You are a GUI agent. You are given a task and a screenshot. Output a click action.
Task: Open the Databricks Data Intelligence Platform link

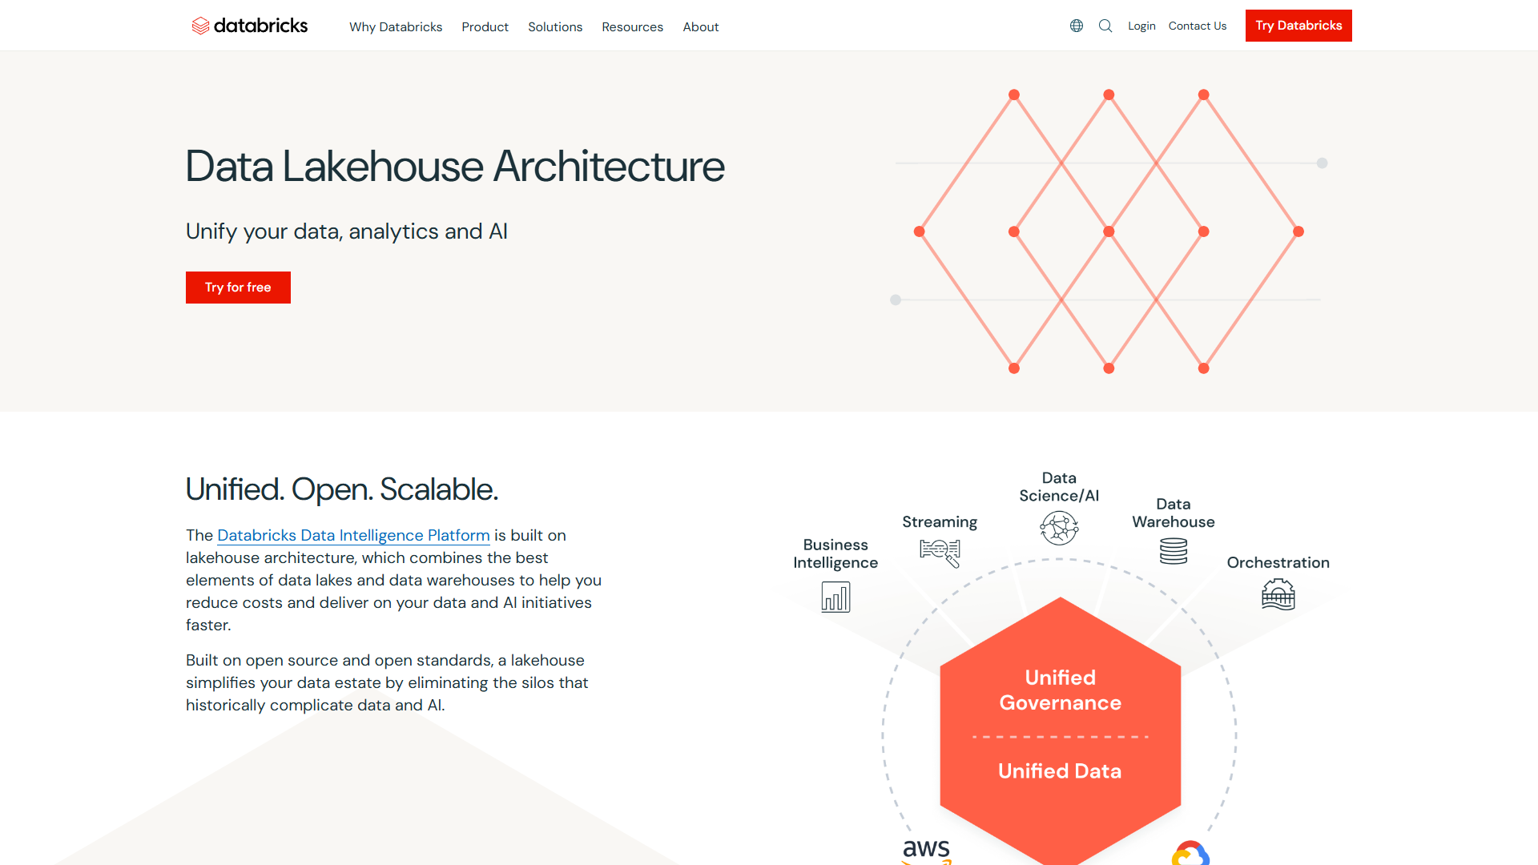pyautogui.click(x=353, y=535)
